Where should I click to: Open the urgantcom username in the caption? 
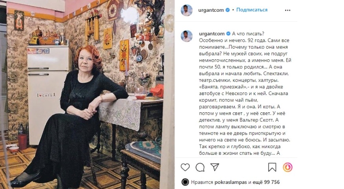click(x=212, y=34)
